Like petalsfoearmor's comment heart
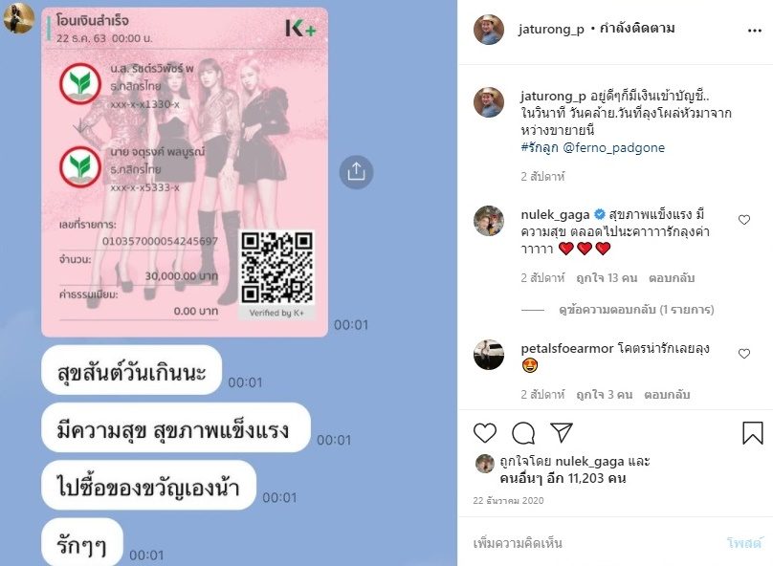 click(x=744, y=354)
